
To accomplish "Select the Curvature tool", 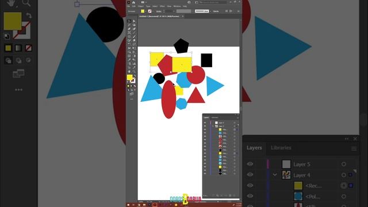I will 134,29.
